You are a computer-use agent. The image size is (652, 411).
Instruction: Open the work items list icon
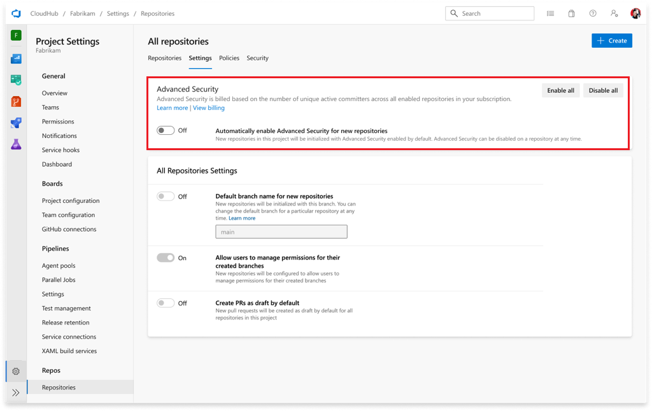pos(550,13)
